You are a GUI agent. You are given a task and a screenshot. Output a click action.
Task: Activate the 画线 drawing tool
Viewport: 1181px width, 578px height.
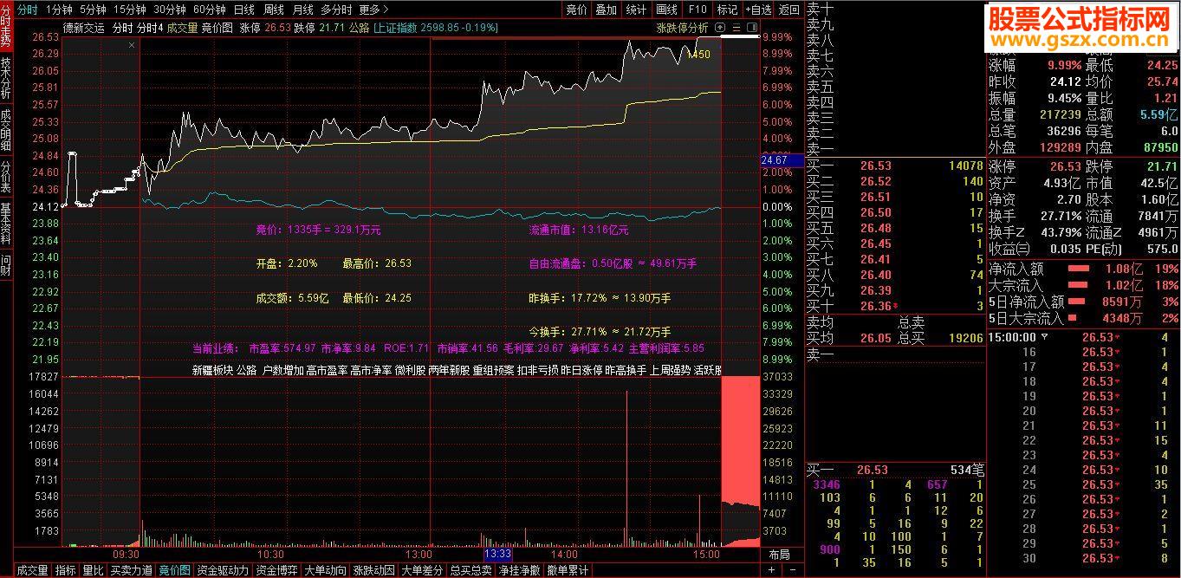point(667,10)
